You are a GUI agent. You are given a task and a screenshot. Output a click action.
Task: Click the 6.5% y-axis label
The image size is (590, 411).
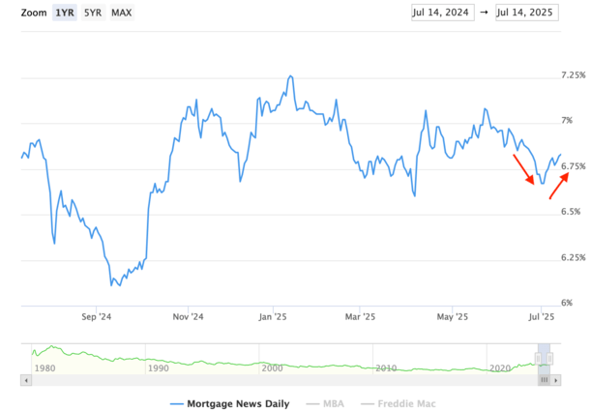coord(571,212)
